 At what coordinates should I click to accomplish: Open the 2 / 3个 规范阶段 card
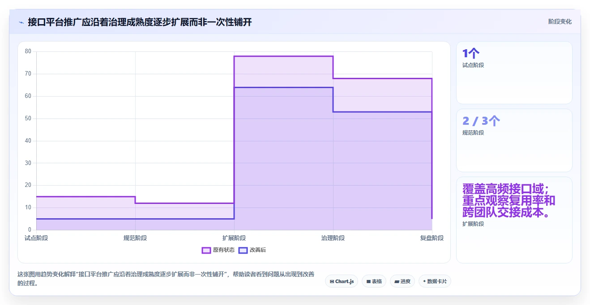point(514,140)
